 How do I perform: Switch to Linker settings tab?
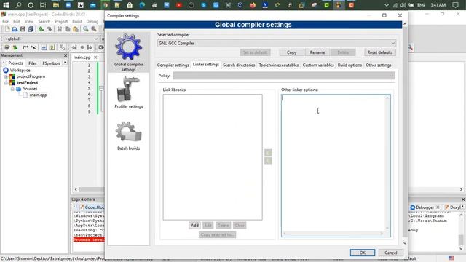tap(206, 65)
